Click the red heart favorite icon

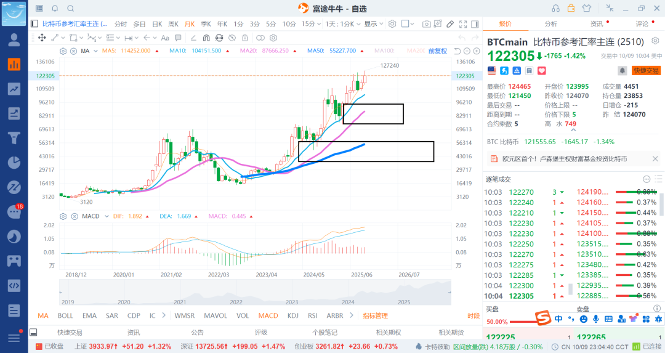[542, 71]
